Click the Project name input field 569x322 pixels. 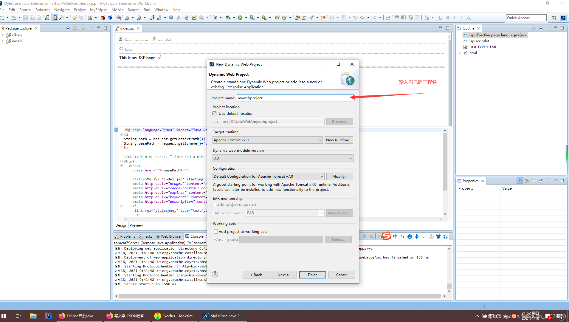(295, 98)
